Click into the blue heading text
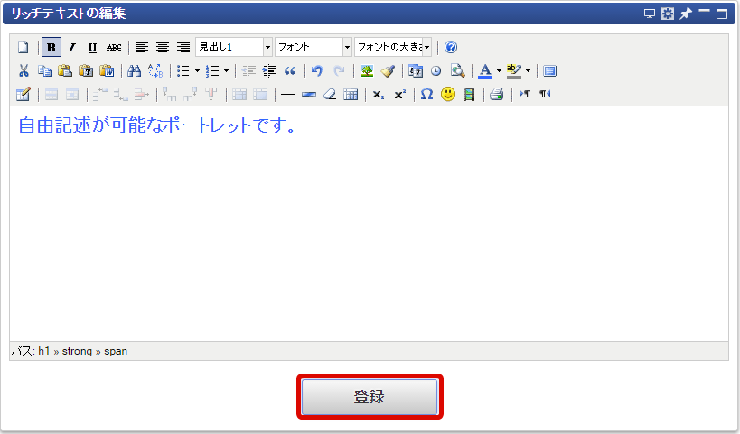 (156, 125)
